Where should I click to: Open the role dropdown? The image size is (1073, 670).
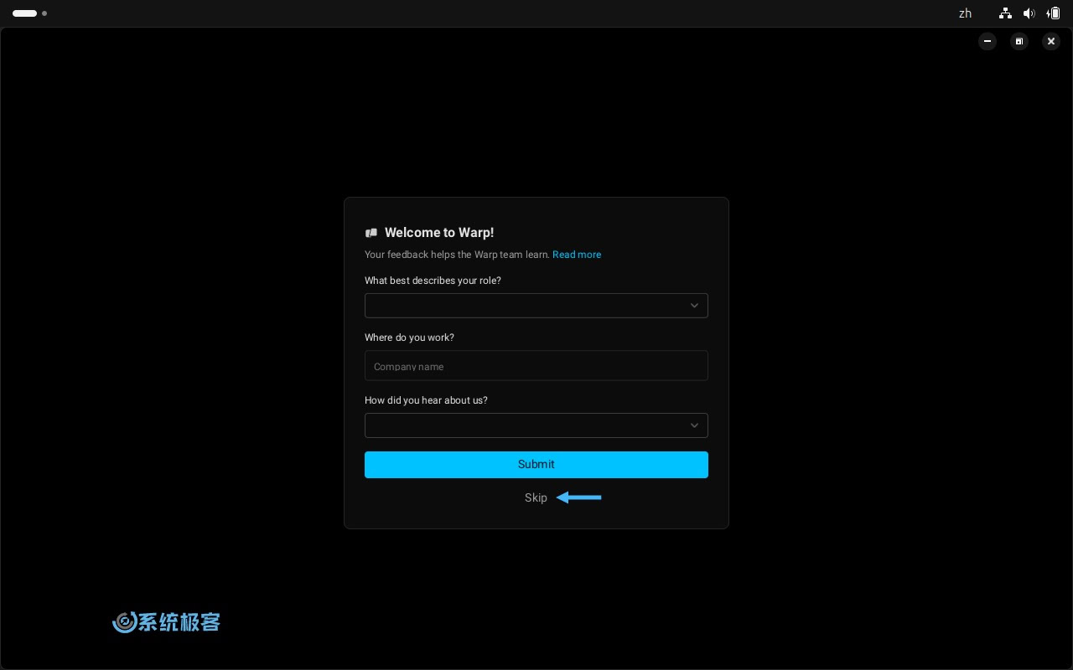click(x=536, y=306)
